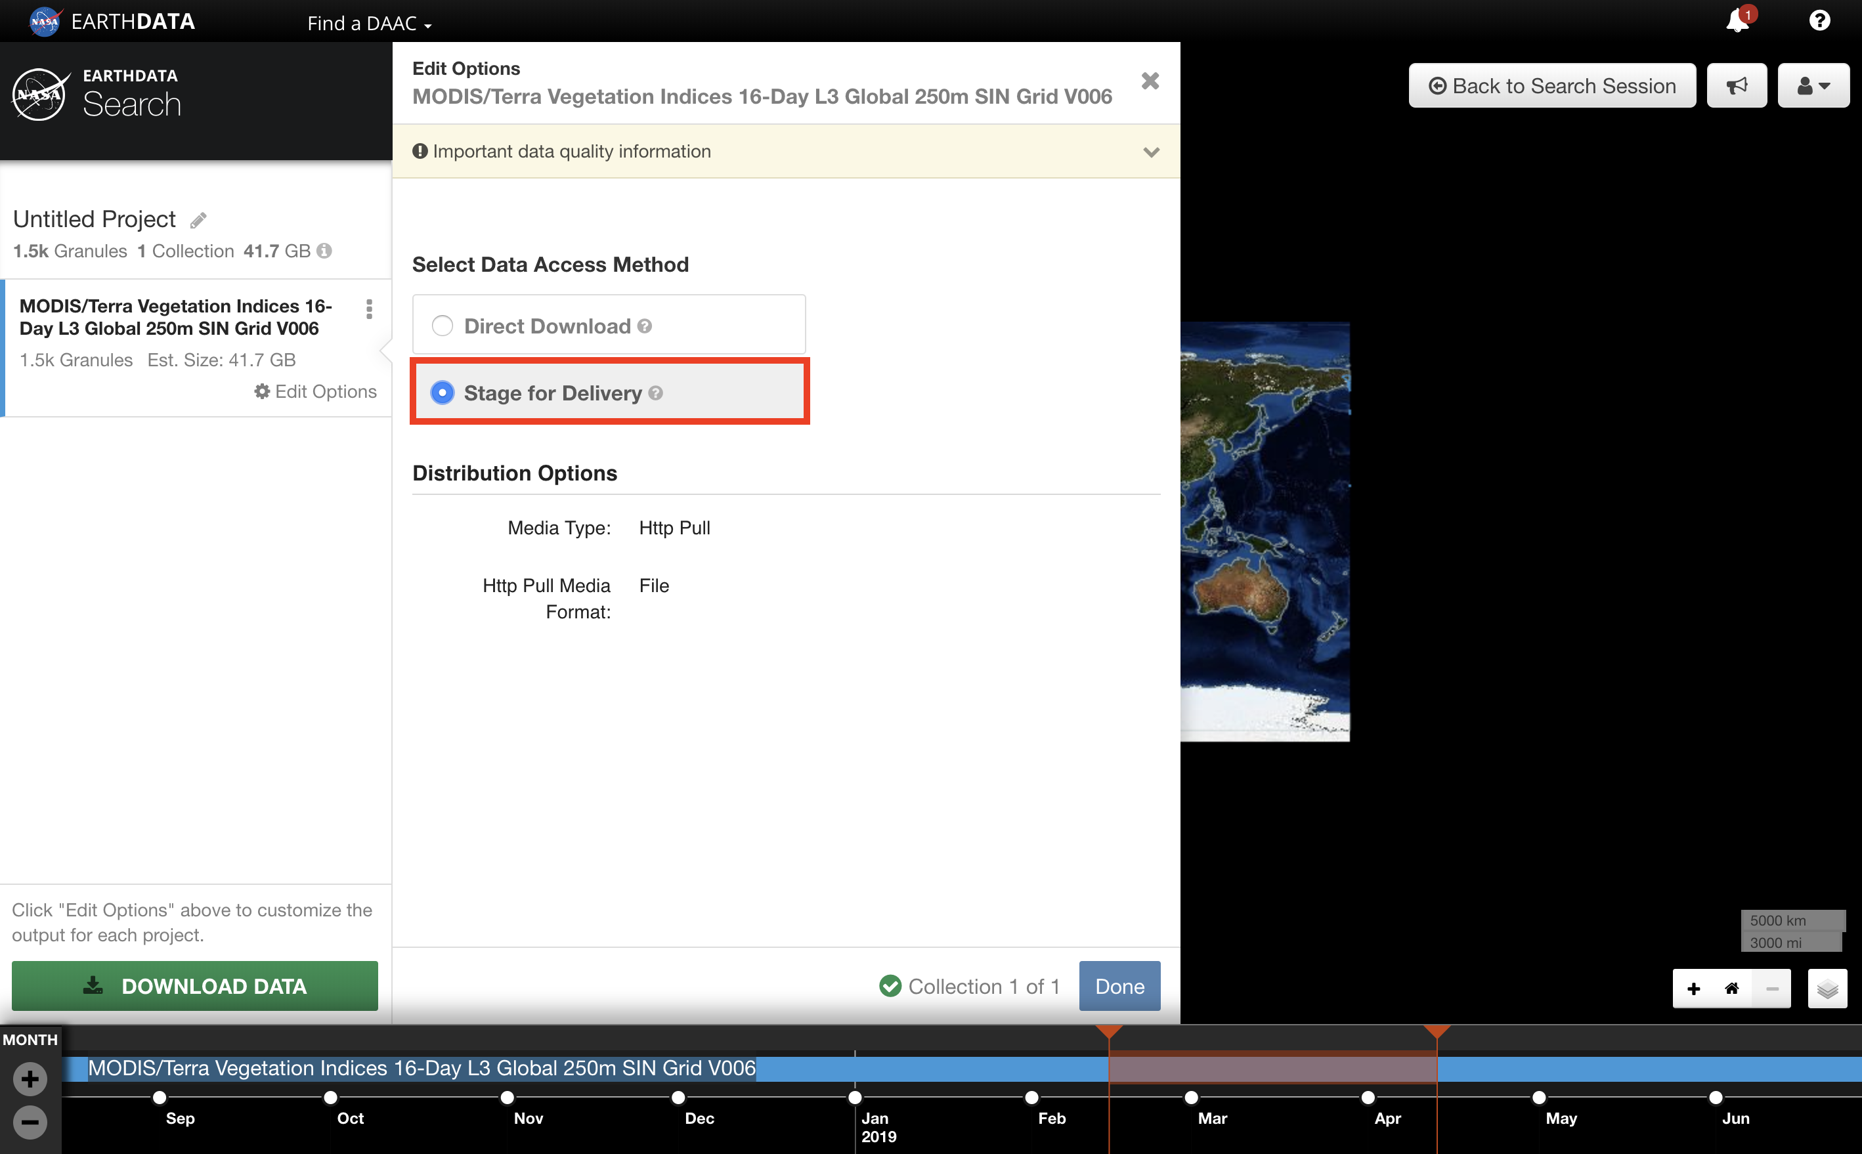Viewport: 1862px width, 1154px height.
Task: Click the Jun marker on timeline
Action: pos(1716,1098)
